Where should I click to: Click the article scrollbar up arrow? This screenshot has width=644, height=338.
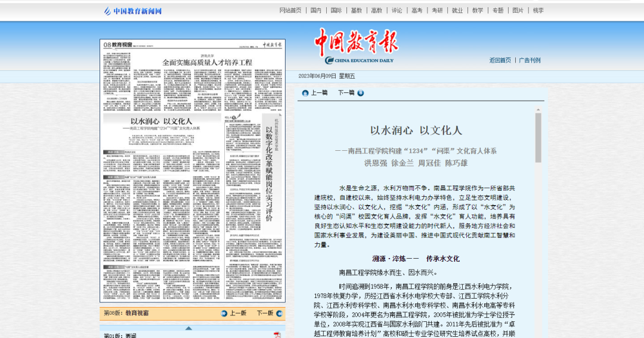(x=538, y=110)
